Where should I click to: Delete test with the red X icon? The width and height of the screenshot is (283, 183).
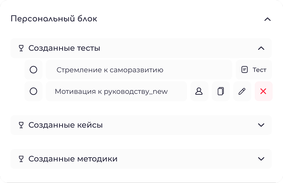(x=263, y=91)
